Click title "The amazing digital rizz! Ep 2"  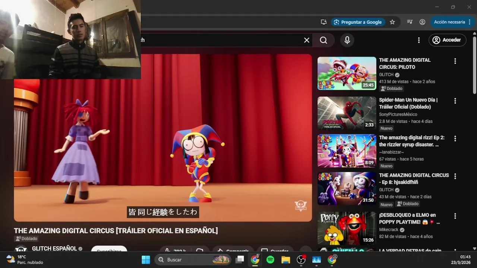pos(412,141)
